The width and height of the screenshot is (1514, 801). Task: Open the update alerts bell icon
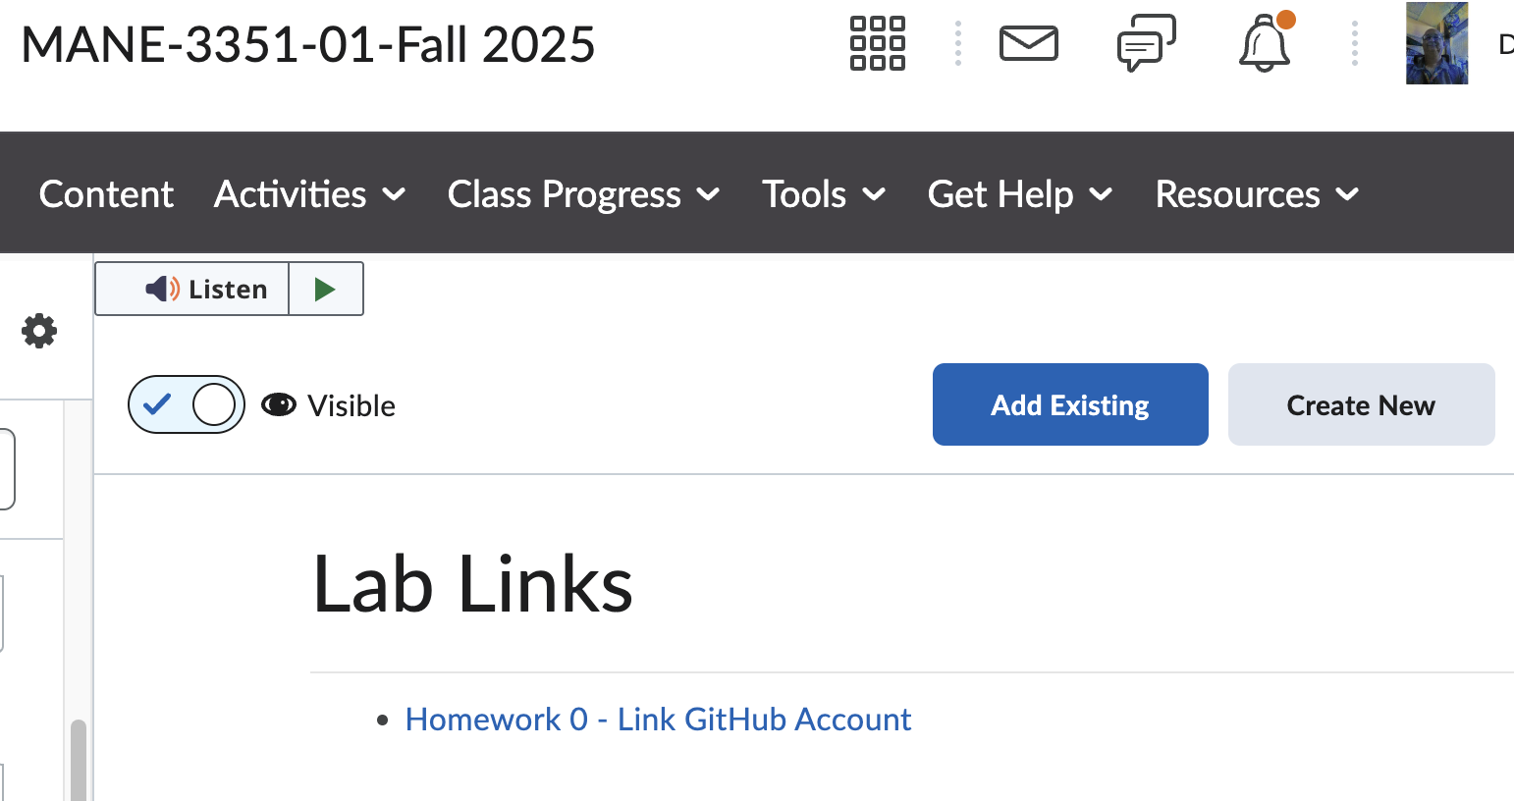pos(1265,44)
